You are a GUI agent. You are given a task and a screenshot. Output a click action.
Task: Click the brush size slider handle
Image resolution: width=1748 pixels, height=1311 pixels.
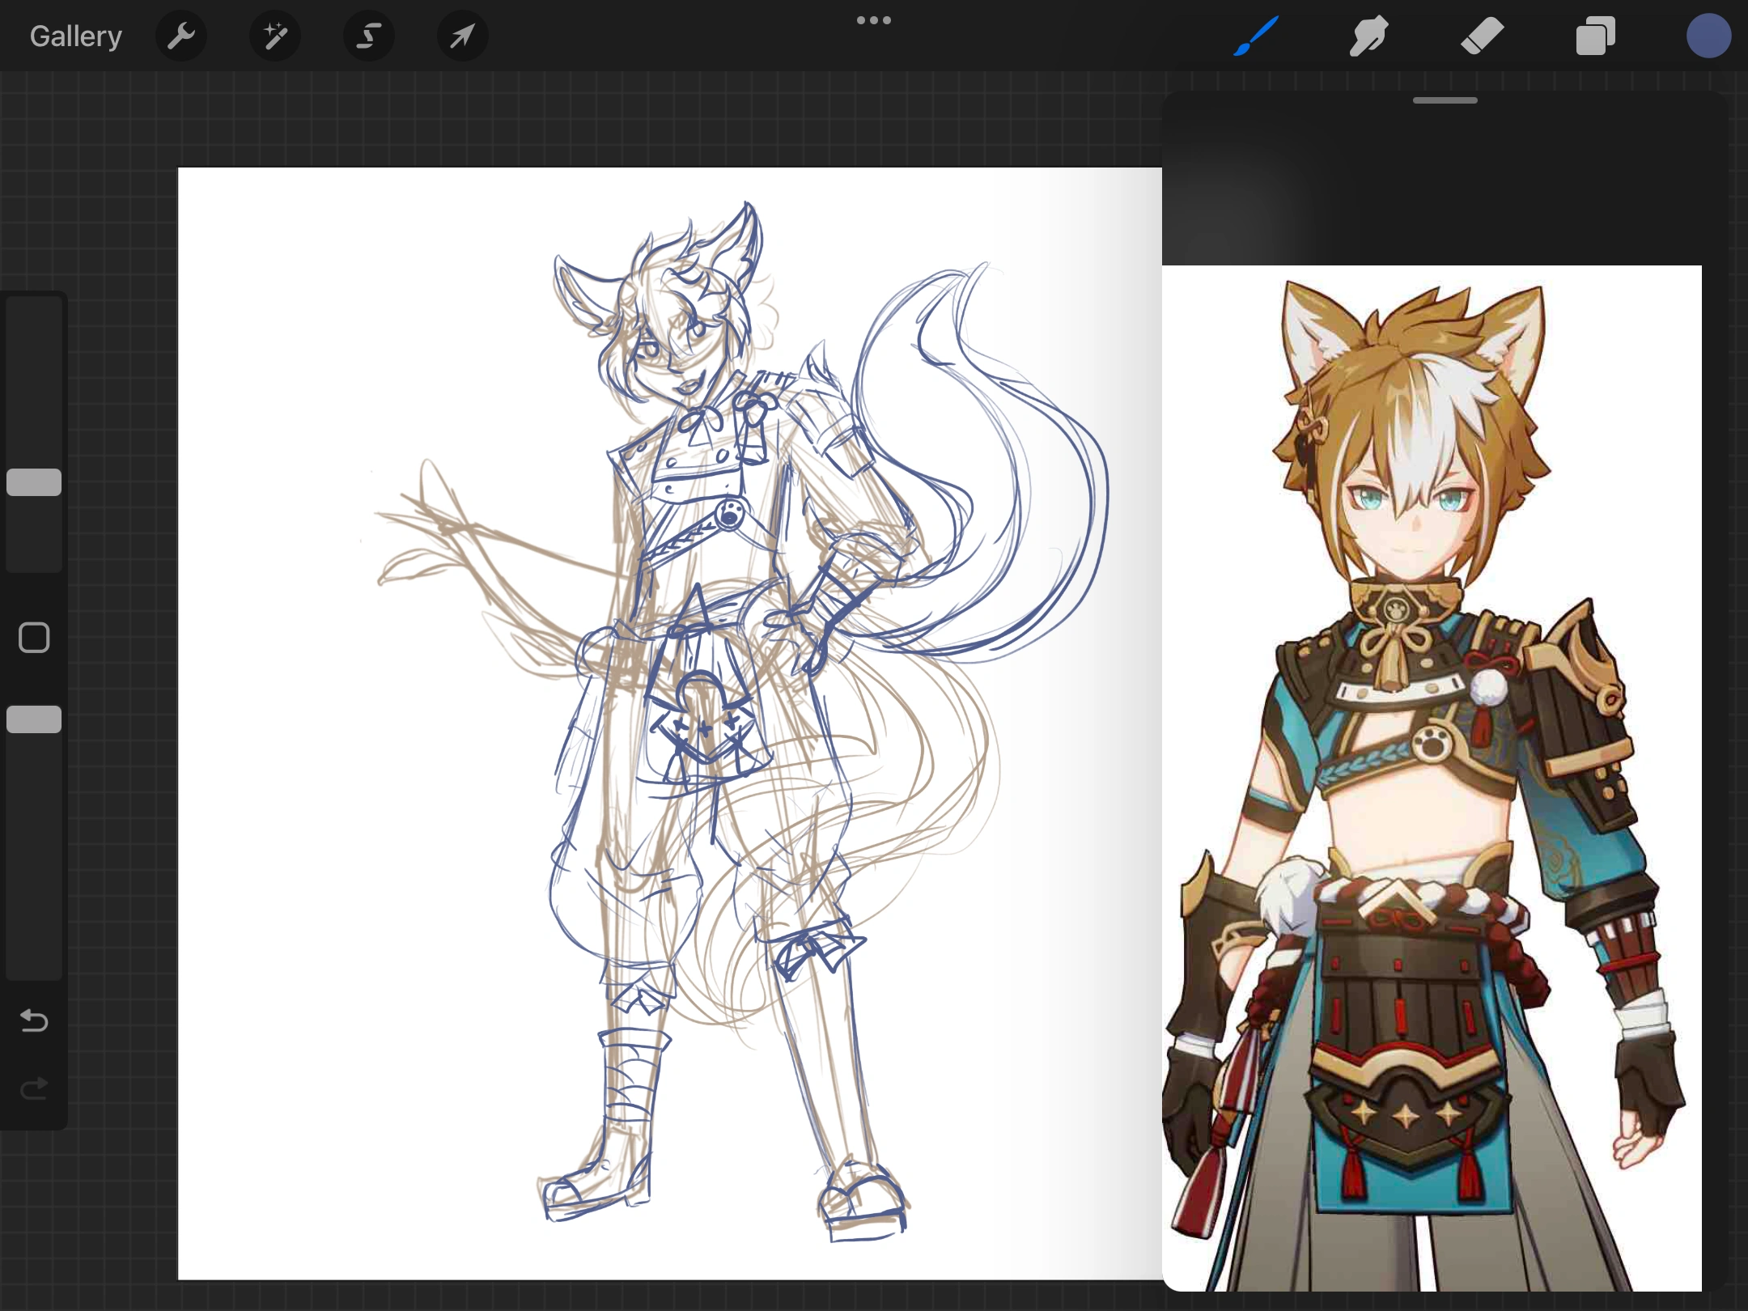point(34,482)
